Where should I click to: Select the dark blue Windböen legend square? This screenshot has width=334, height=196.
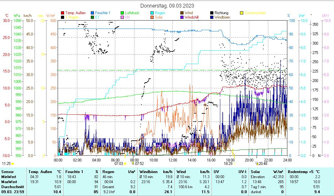(212, 17)
